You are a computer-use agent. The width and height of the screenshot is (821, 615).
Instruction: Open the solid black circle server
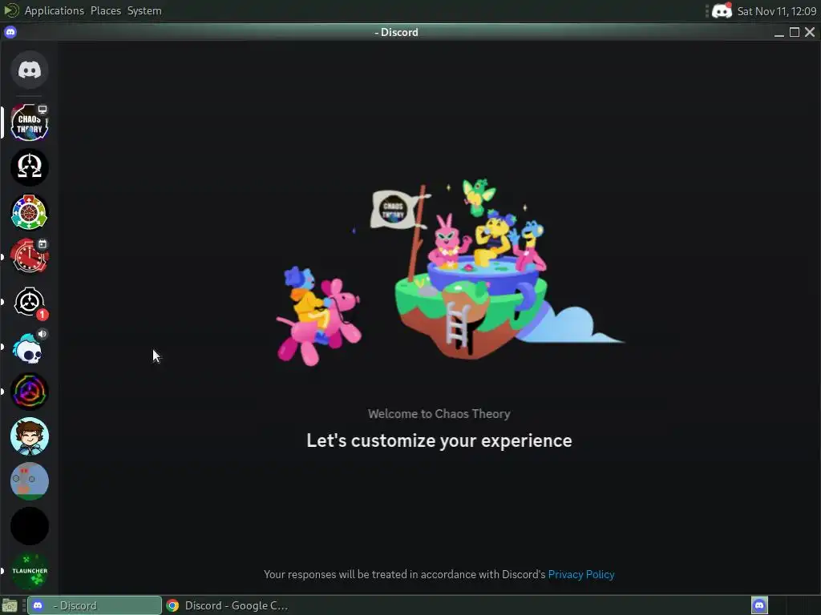[x=30, y=526]
